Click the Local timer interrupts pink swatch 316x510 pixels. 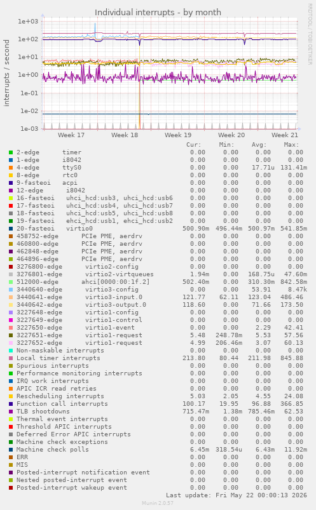coord(11,358)
